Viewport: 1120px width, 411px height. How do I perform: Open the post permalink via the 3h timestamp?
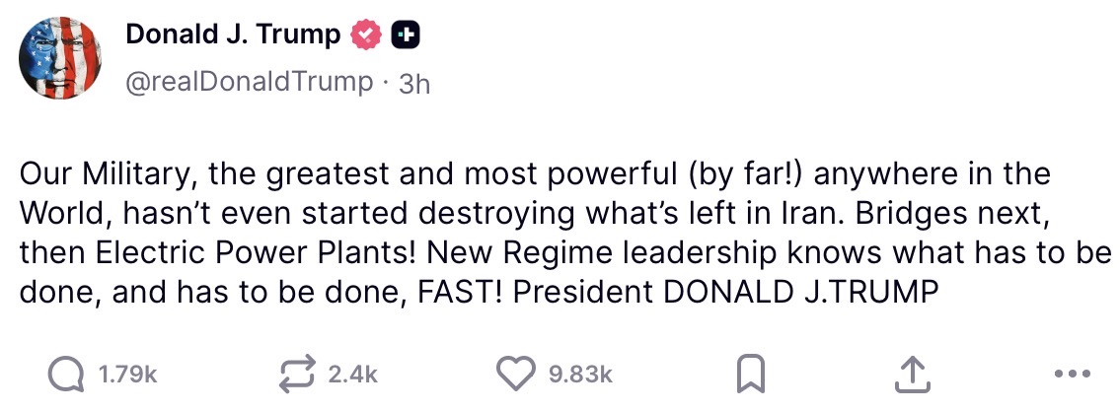tap(414, 84)
